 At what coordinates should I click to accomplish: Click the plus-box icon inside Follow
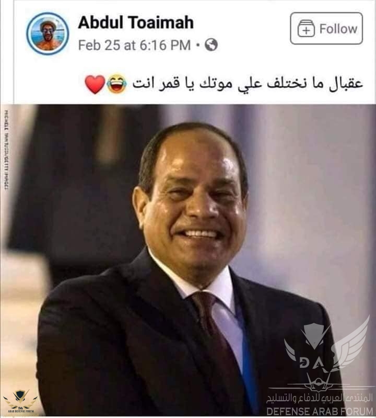[x=306, y=28]
